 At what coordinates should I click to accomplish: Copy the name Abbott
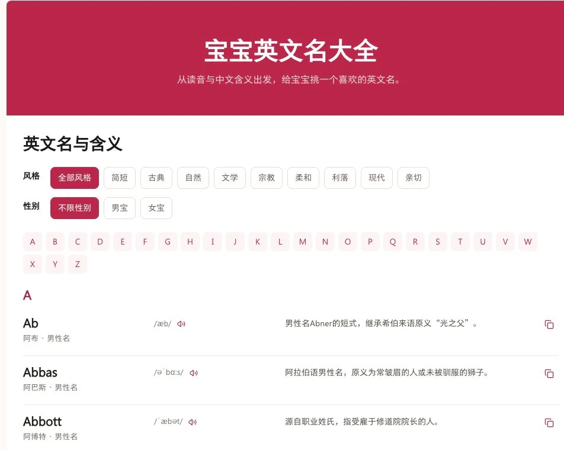click(x=549, y=422)
